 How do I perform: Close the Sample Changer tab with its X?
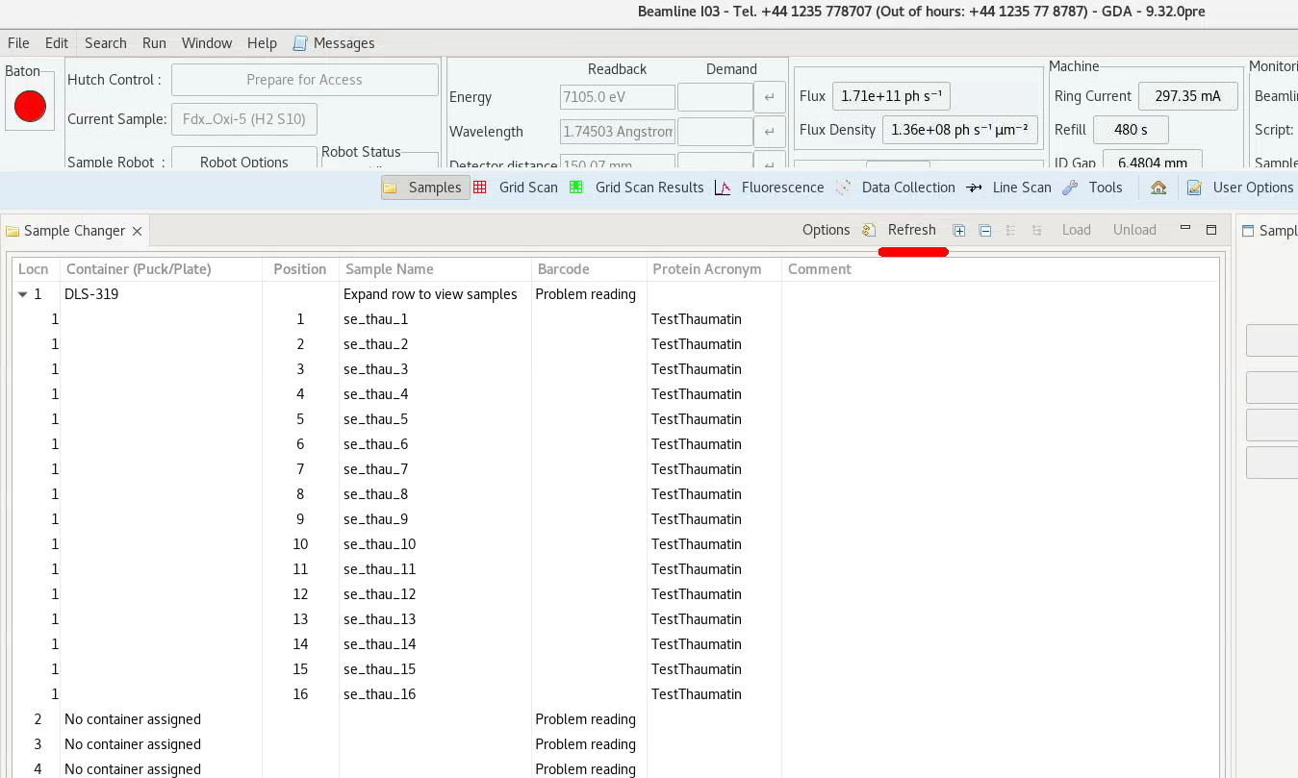[137, 231]
